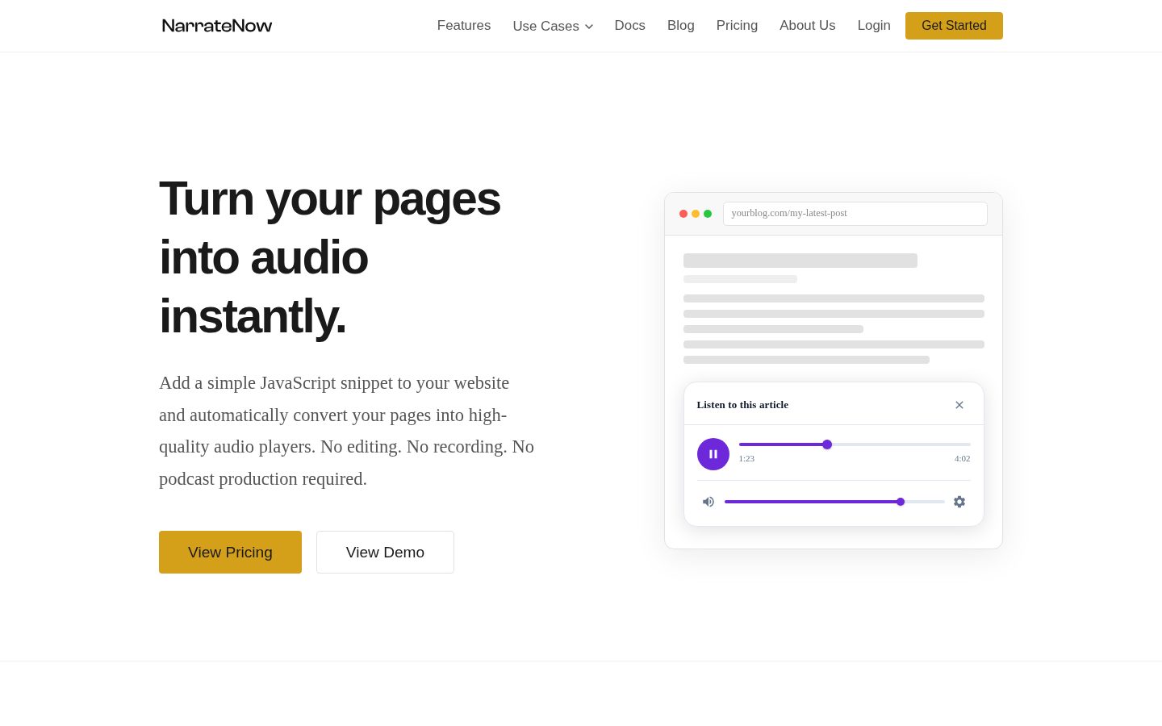
Task: Click the volume slider handle
Action: coord(901,502)
